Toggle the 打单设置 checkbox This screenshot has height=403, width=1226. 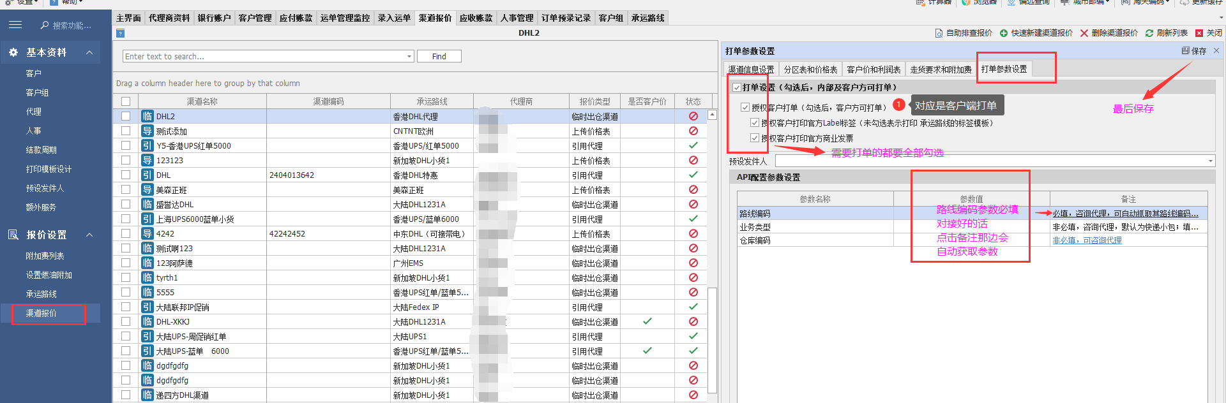(737, 87)
